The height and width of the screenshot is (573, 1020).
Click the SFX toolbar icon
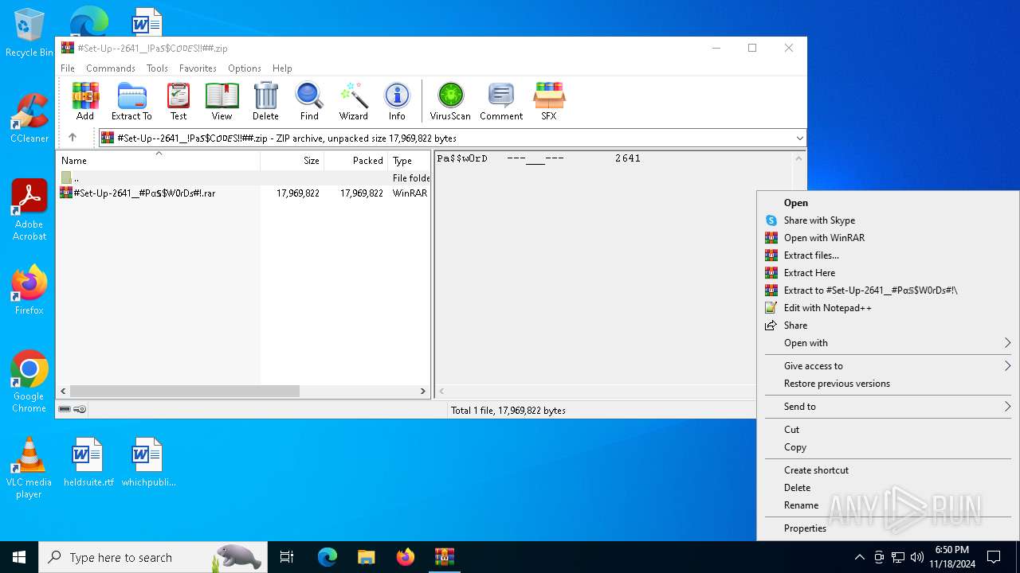coord(548,101)
